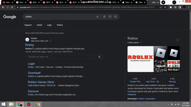This screenshot has height=107, width=191.
Task: Click the Online game subtitle text
Action: tap(133, 43)
